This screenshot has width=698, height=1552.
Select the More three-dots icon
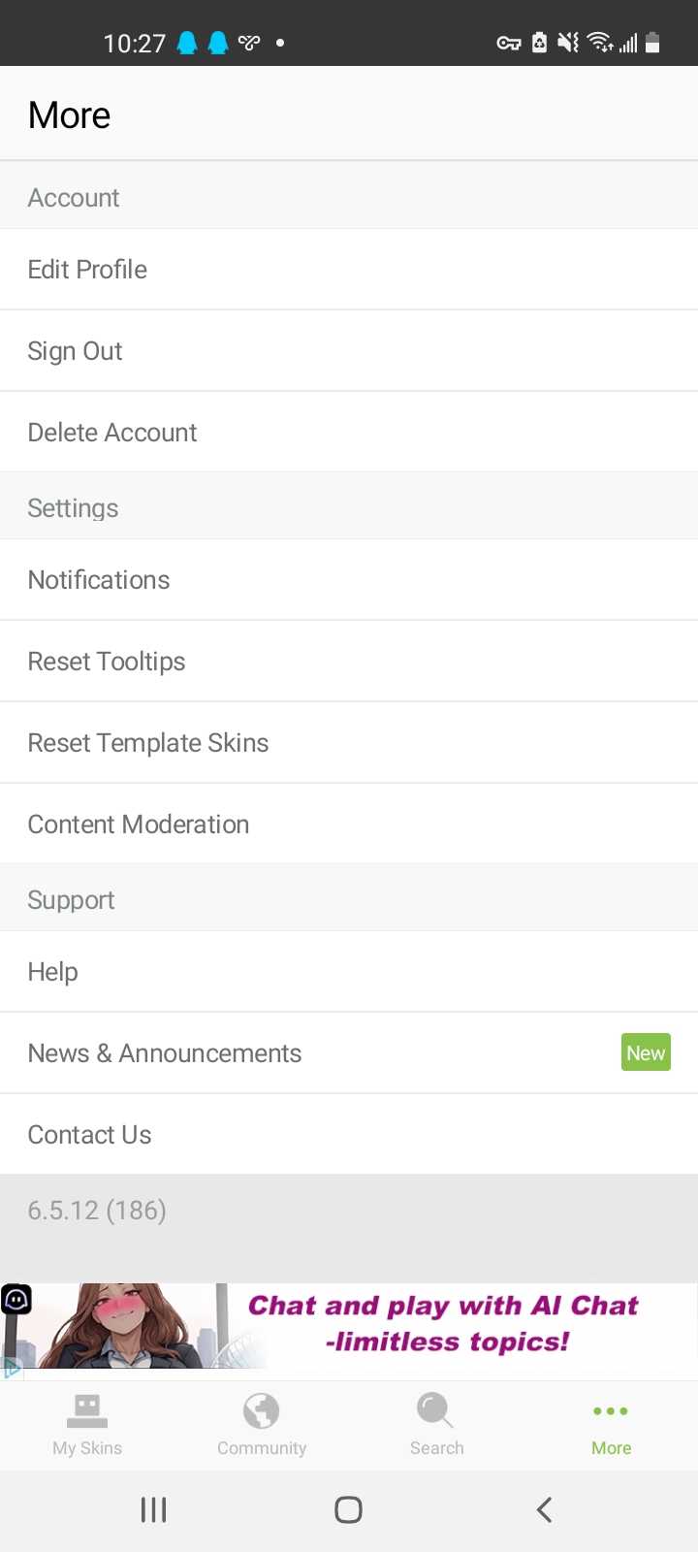pos(611,1411)
